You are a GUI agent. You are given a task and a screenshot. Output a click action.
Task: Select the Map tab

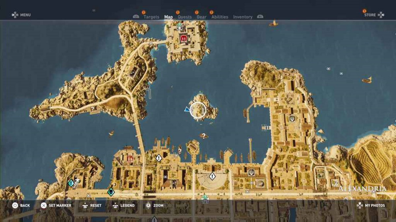(x=169, y=17)
